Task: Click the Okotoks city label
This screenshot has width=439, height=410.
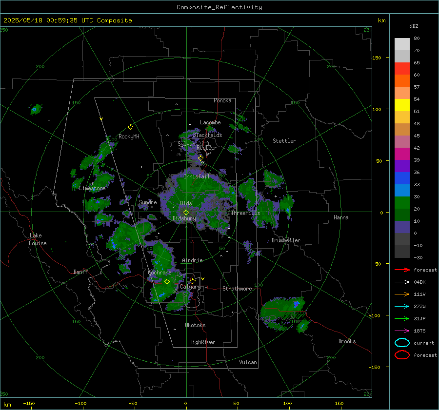Action: click(x=195, y=325)
